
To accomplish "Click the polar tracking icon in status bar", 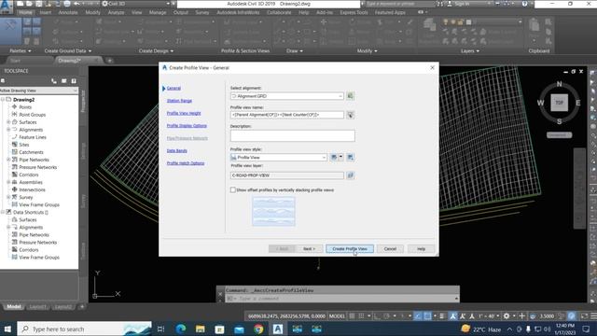I will [x=386, y=315].
